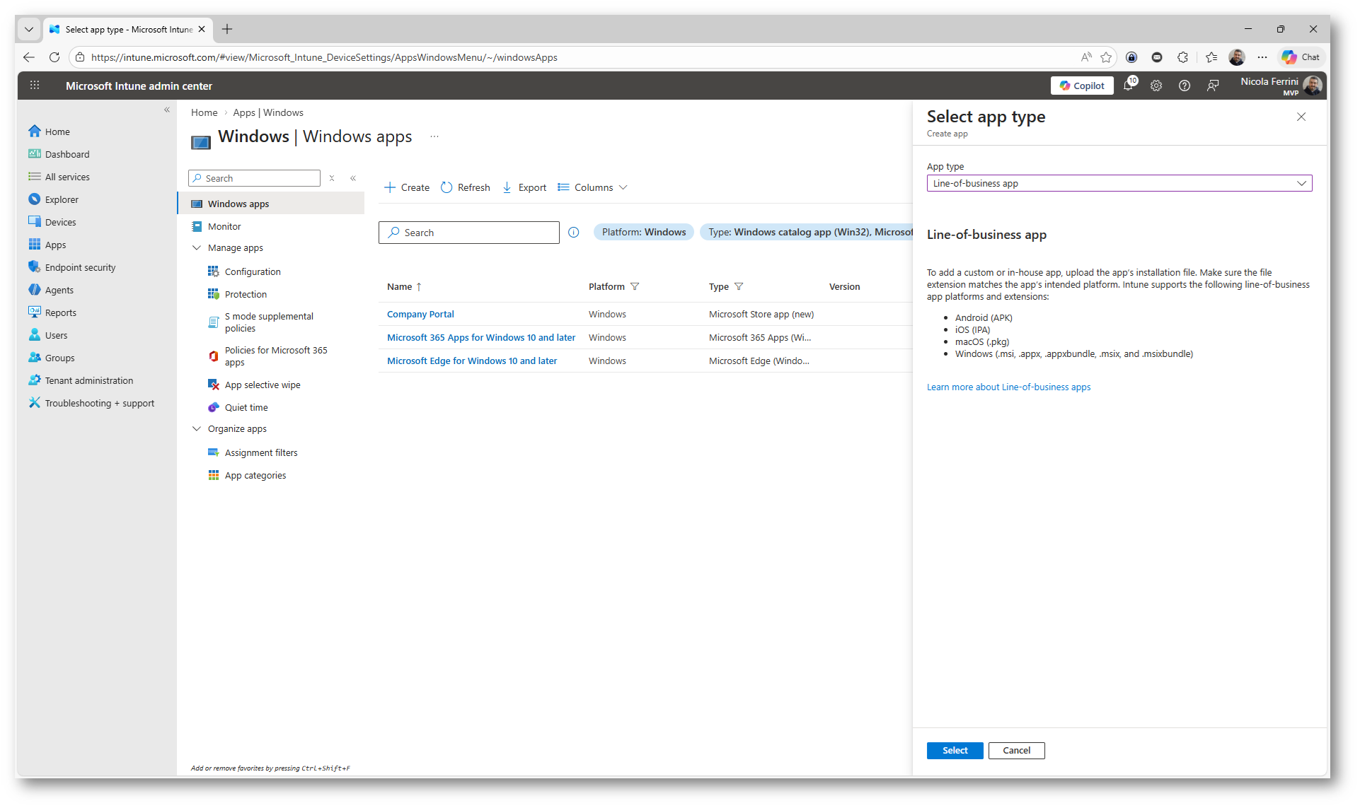Click the blue Select button

point(955,750)
